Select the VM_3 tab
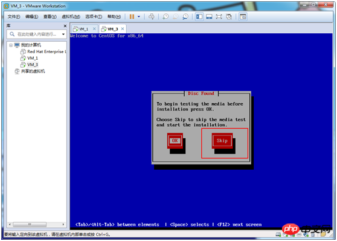The width and height of the screenshot is (337, 241). click(x=112, y=29)
